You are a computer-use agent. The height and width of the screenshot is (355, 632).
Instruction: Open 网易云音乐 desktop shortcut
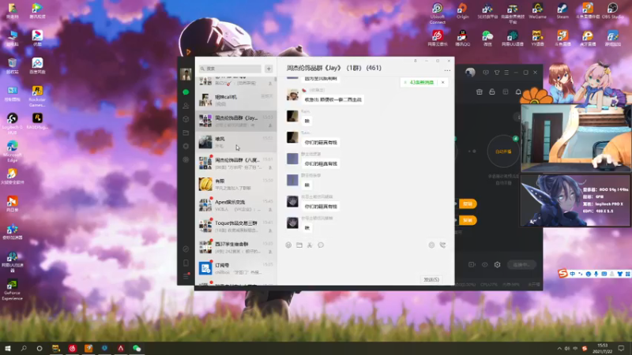[x=438, y=38]
